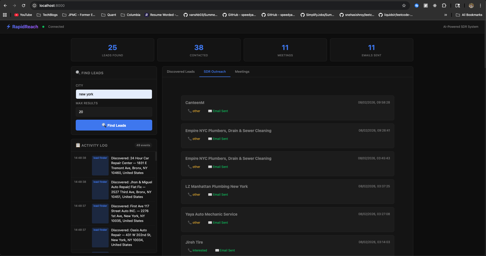
Task: Click the First Ave 117 Street Auto log entry
Action: (113, 213)
